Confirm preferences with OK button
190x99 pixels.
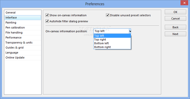point(175,12)
